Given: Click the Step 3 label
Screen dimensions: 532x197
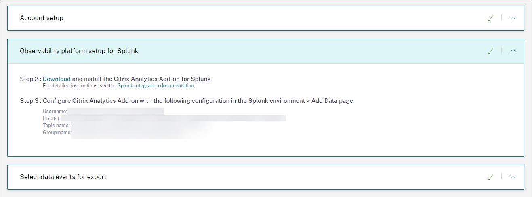Looking at the screenshot, I should (30, 101).
